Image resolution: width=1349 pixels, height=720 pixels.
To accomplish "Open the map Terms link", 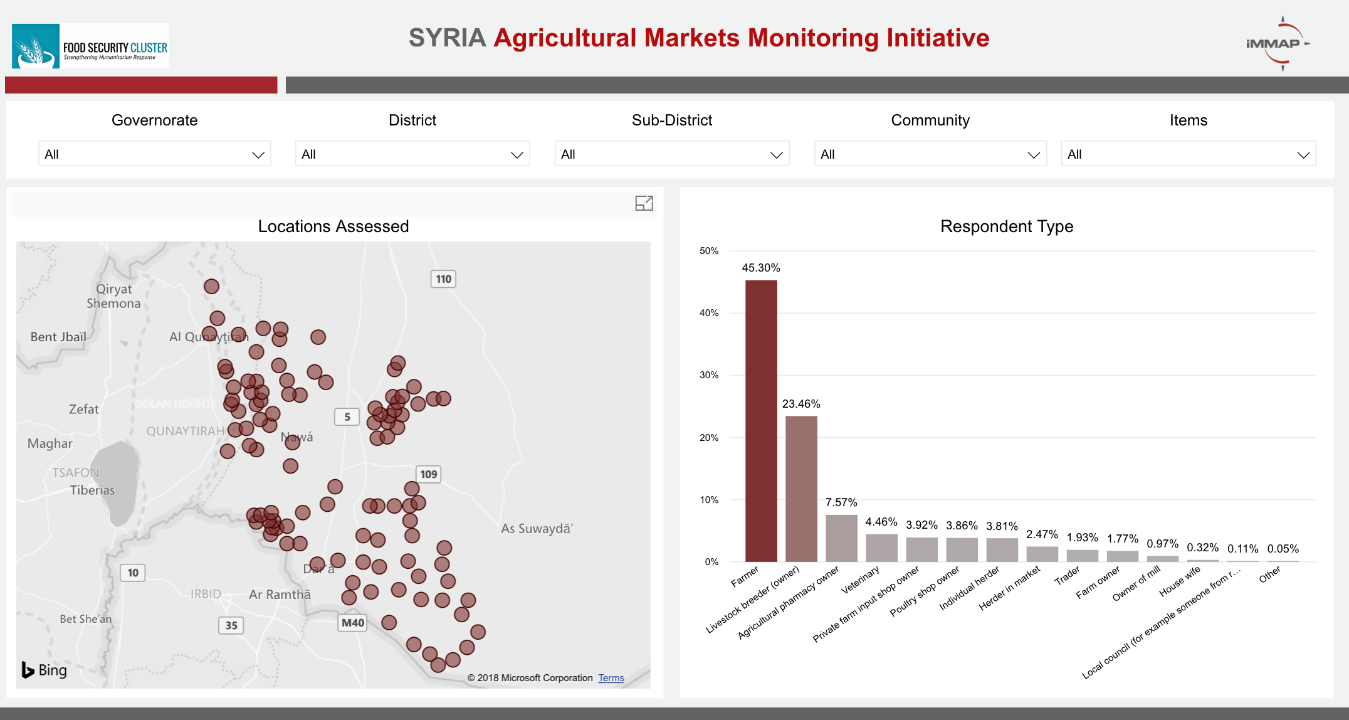I will (611, 678).
